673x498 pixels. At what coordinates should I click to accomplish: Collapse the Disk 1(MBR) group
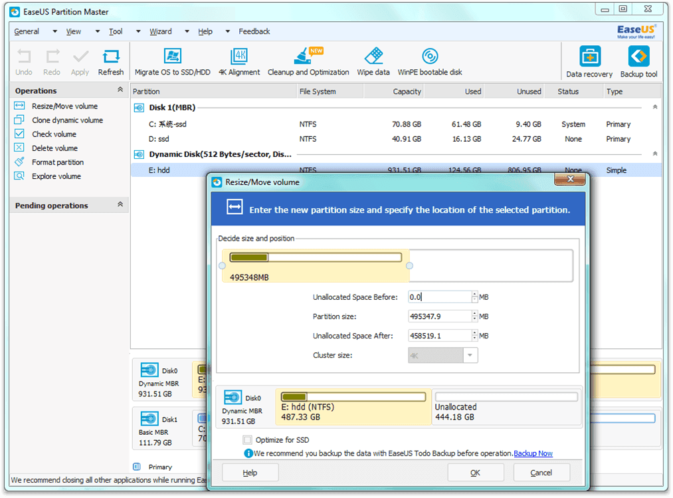(x=655, y=107)
